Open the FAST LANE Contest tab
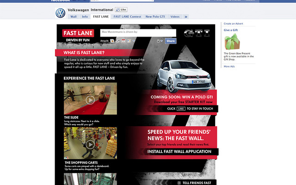Viewport: 296px width, 185px height. click(x=127, y=17)
